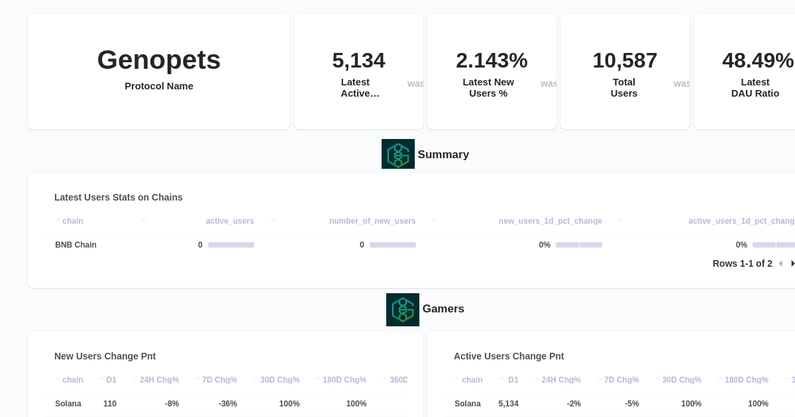This screenshot has width=795, height=417.
Task: Click the Genopets logo beside the Gamers heading
Action: point(402,309)
